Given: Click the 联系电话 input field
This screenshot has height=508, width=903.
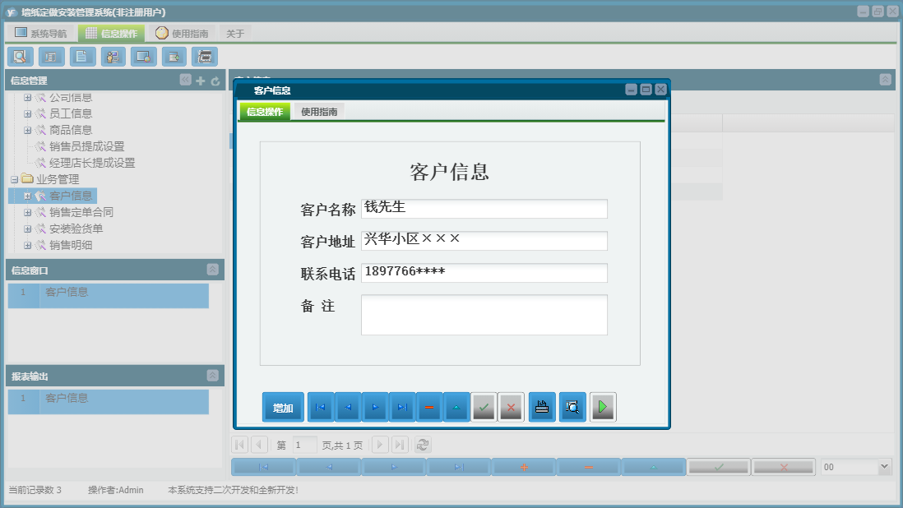Looking at the screenshot, I should pos(484,273).
